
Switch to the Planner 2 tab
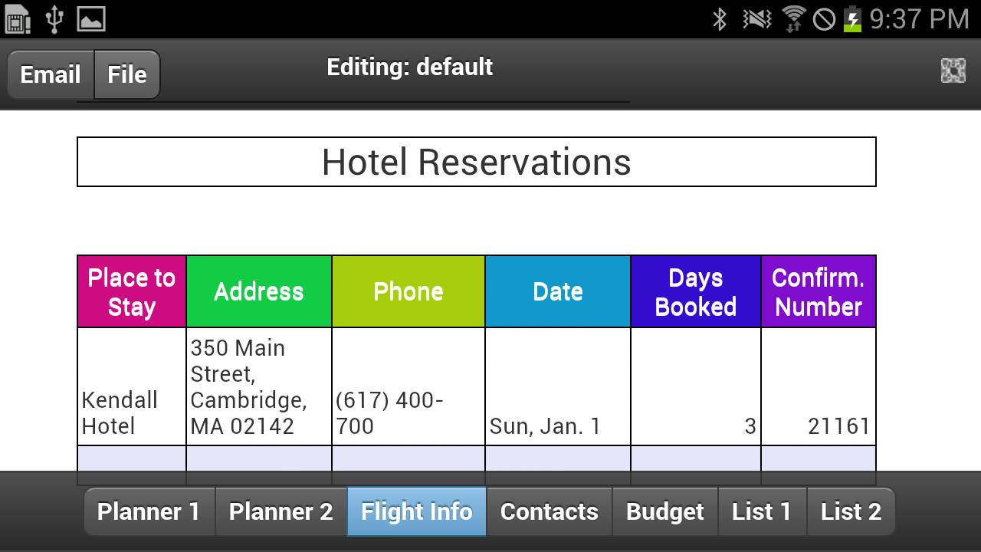coord(281,511)
